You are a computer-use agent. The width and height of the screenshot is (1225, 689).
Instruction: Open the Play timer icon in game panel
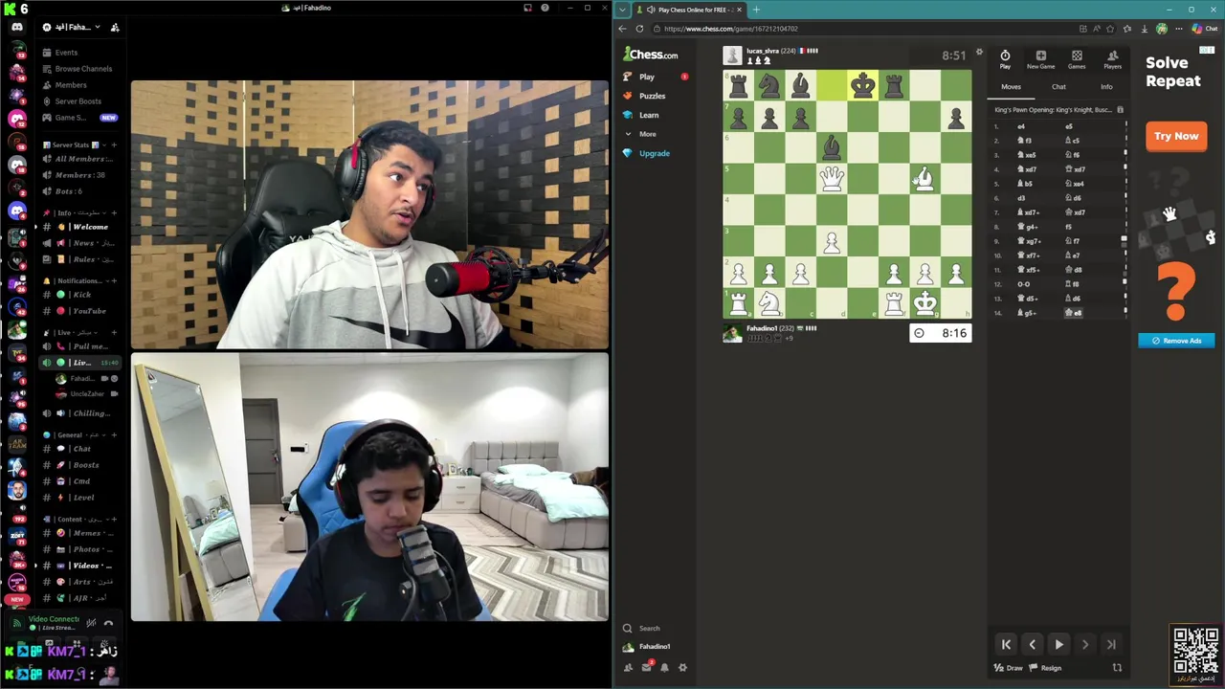[x=1005, y=59]
